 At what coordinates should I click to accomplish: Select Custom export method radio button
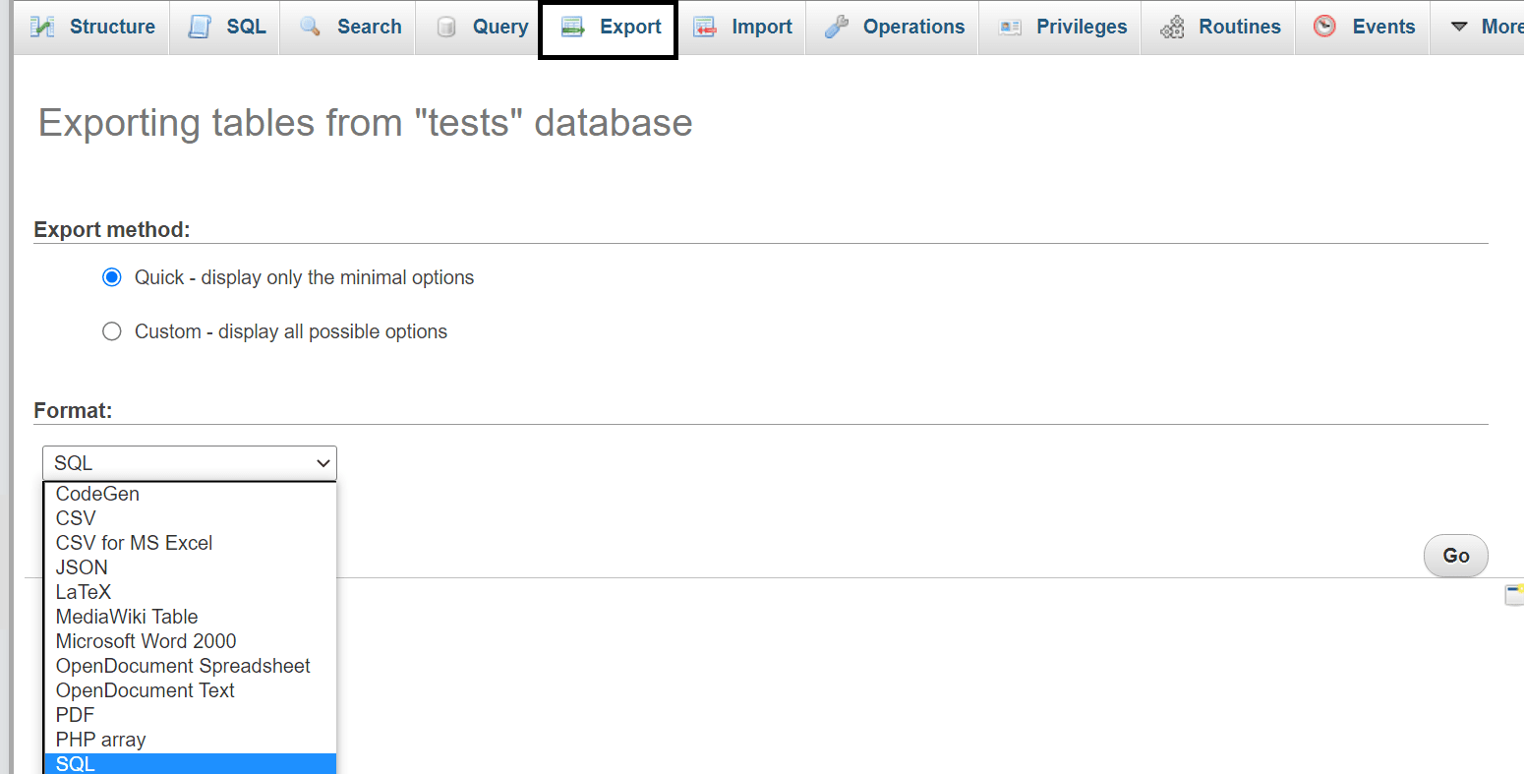click(x=112, y=331)
